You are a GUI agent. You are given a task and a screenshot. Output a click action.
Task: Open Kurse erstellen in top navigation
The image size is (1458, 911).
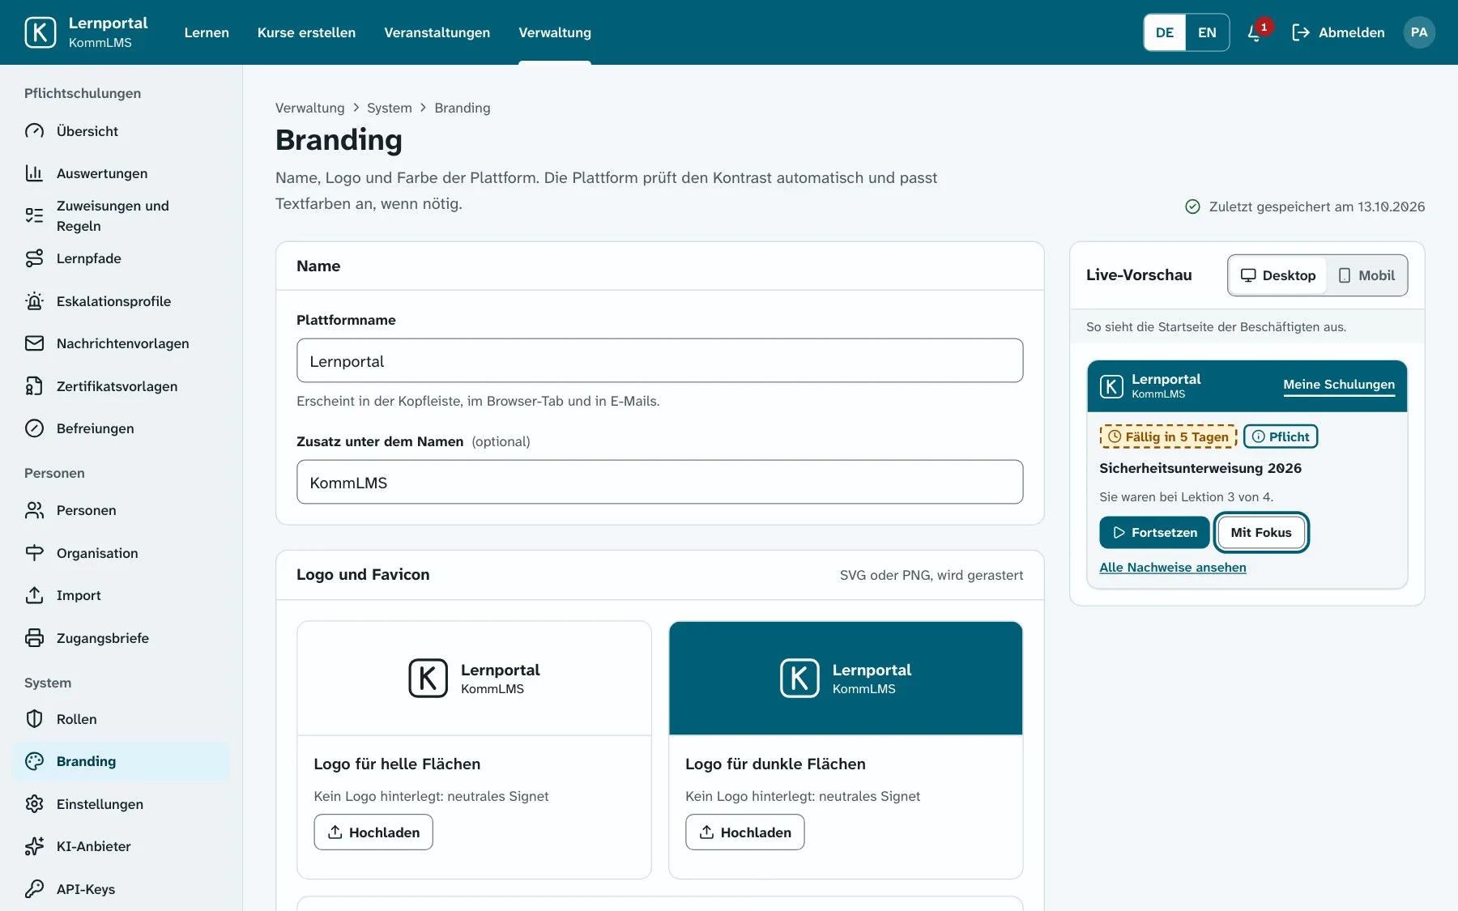click(x=306, y=32)
